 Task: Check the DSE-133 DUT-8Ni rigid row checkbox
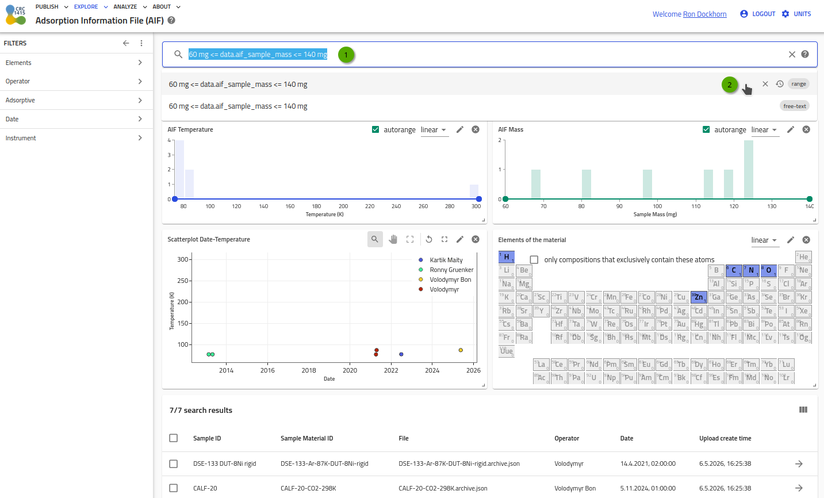174,463
